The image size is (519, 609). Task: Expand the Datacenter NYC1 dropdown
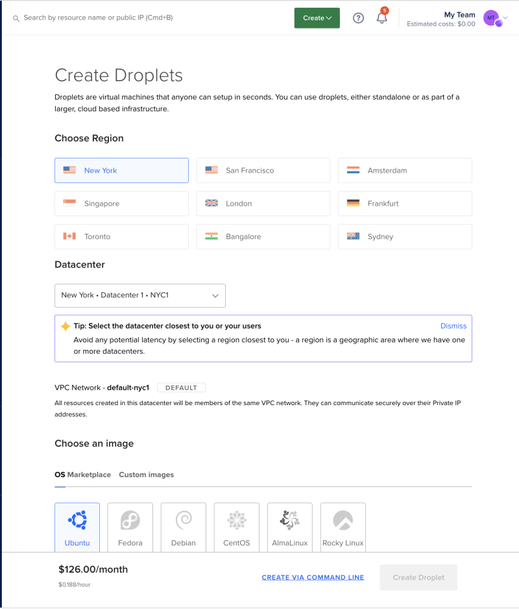click(140, 295)
